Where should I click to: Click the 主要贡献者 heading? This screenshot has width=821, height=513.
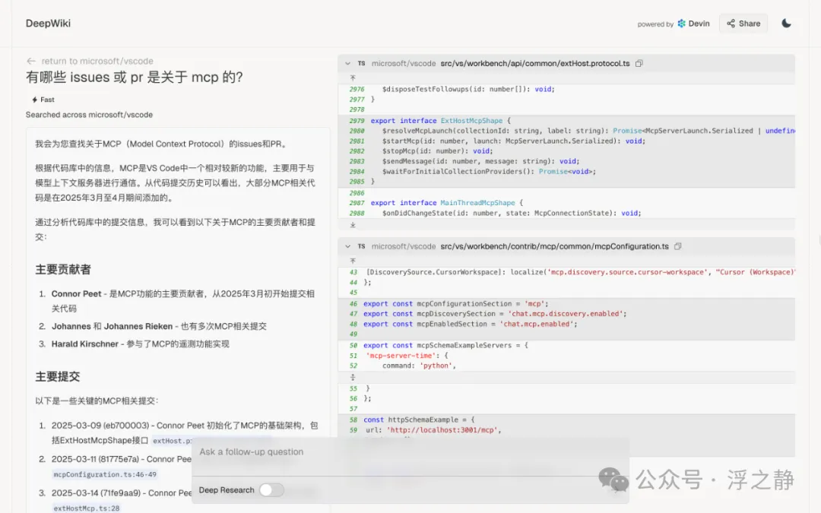click(x=63, y=270)
